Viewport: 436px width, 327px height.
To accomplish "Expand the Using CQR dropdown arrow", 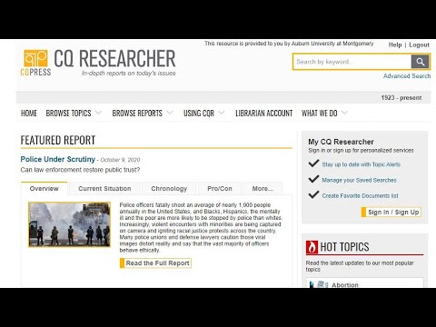I will pyautogui.click(x=222, y=113).
